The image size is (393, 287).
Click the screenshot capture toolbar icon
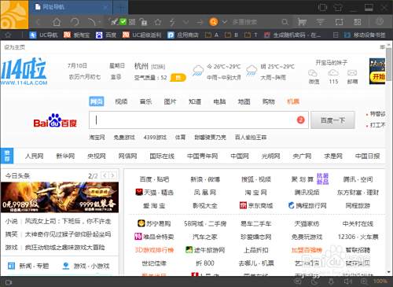point(339,22)
